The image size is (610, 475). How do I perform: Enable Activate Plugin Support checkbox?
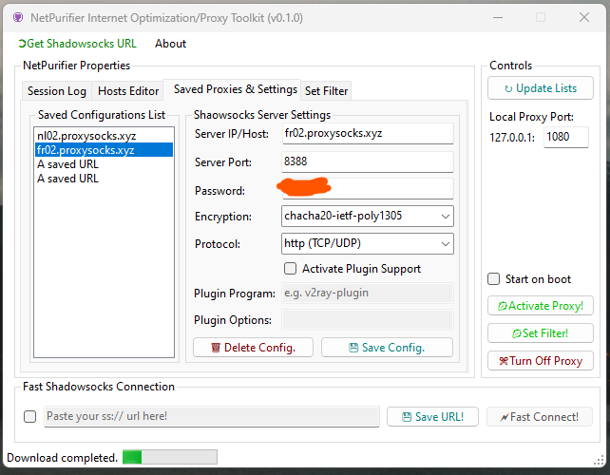(290, 269)
